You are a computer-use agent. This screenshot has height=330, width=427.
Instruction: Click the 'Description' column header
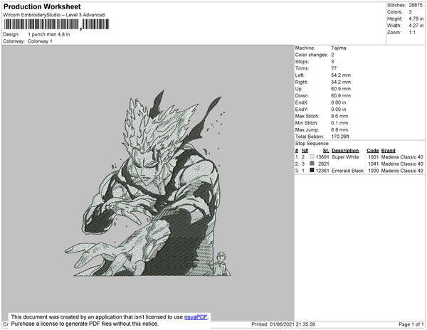pyautogui.click(x=345, y=151)
